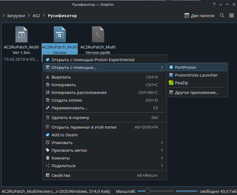The width and height of the screenshot is (237, 195).
Task: Click the Steam icon beside Add to Steam
Action: (48, 135)
